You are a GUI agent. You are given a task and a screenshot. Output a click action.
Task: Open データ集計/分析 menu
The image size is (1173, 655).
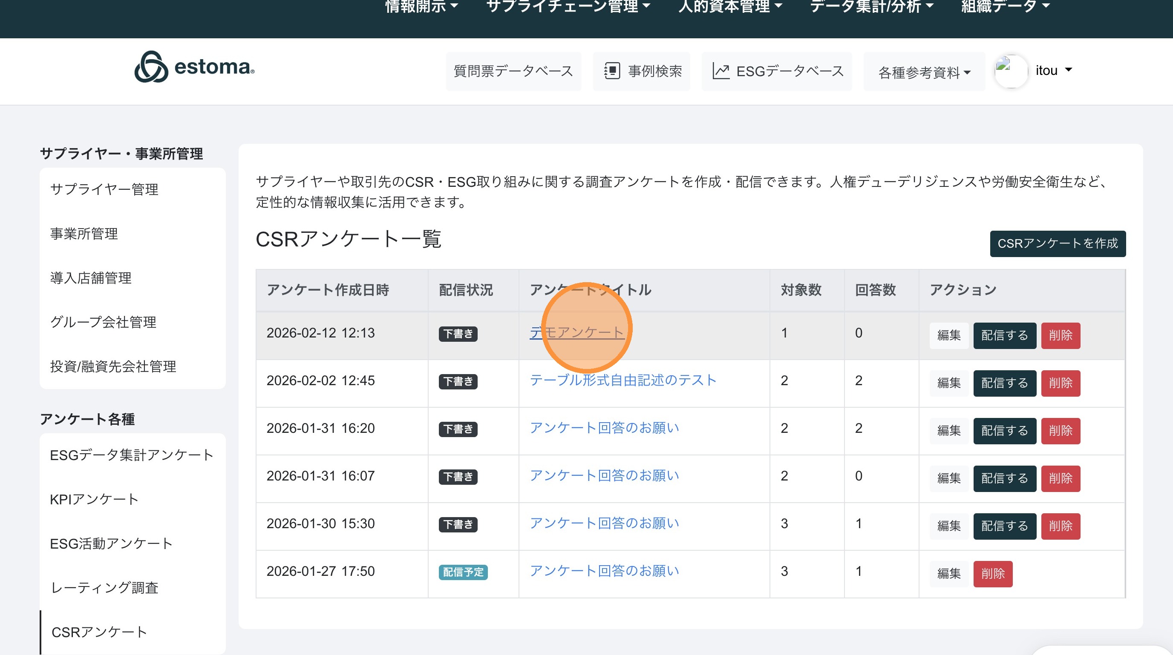tap(872, 7)
